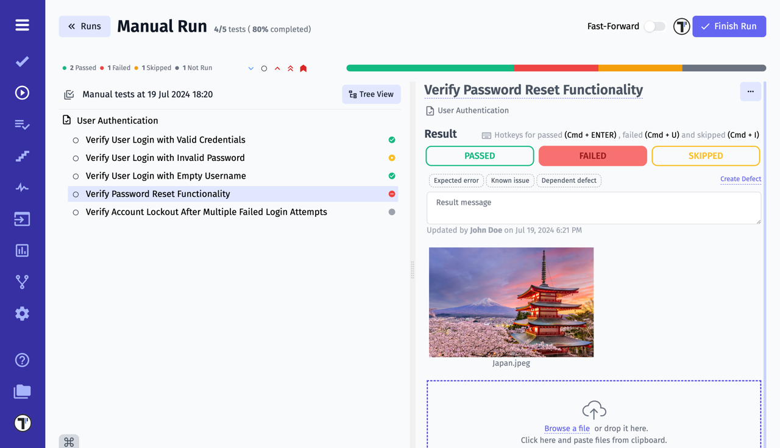Image resolution: width=780 pixels, height=448 pixels.
Task: Mark the test result as SKIPPED
Action: click(x=705, y=156)
